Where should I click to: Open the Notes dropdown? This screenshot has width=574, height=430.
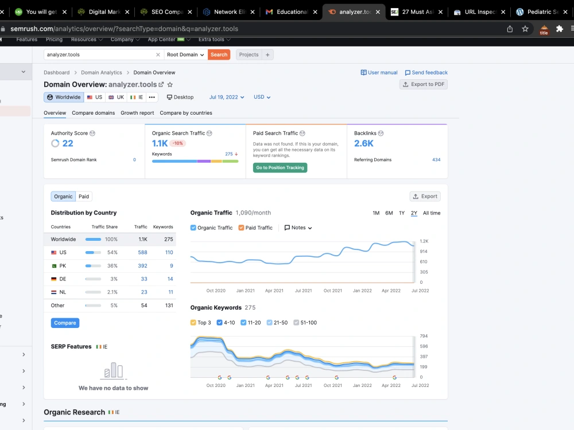pos(298,228)
